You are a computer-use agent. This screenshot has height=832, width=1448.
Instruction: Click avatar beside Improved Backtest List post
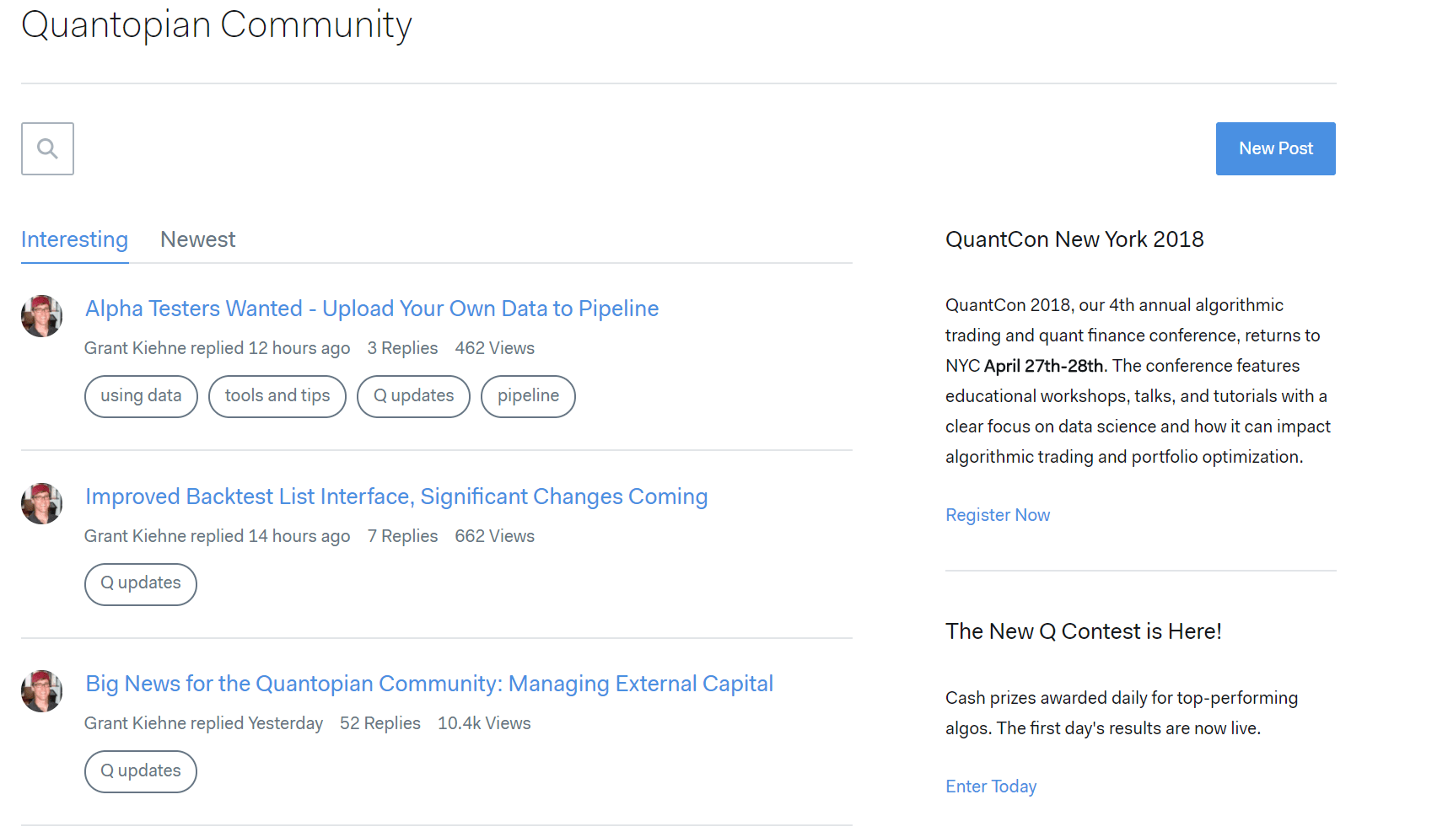pos(42,503)
